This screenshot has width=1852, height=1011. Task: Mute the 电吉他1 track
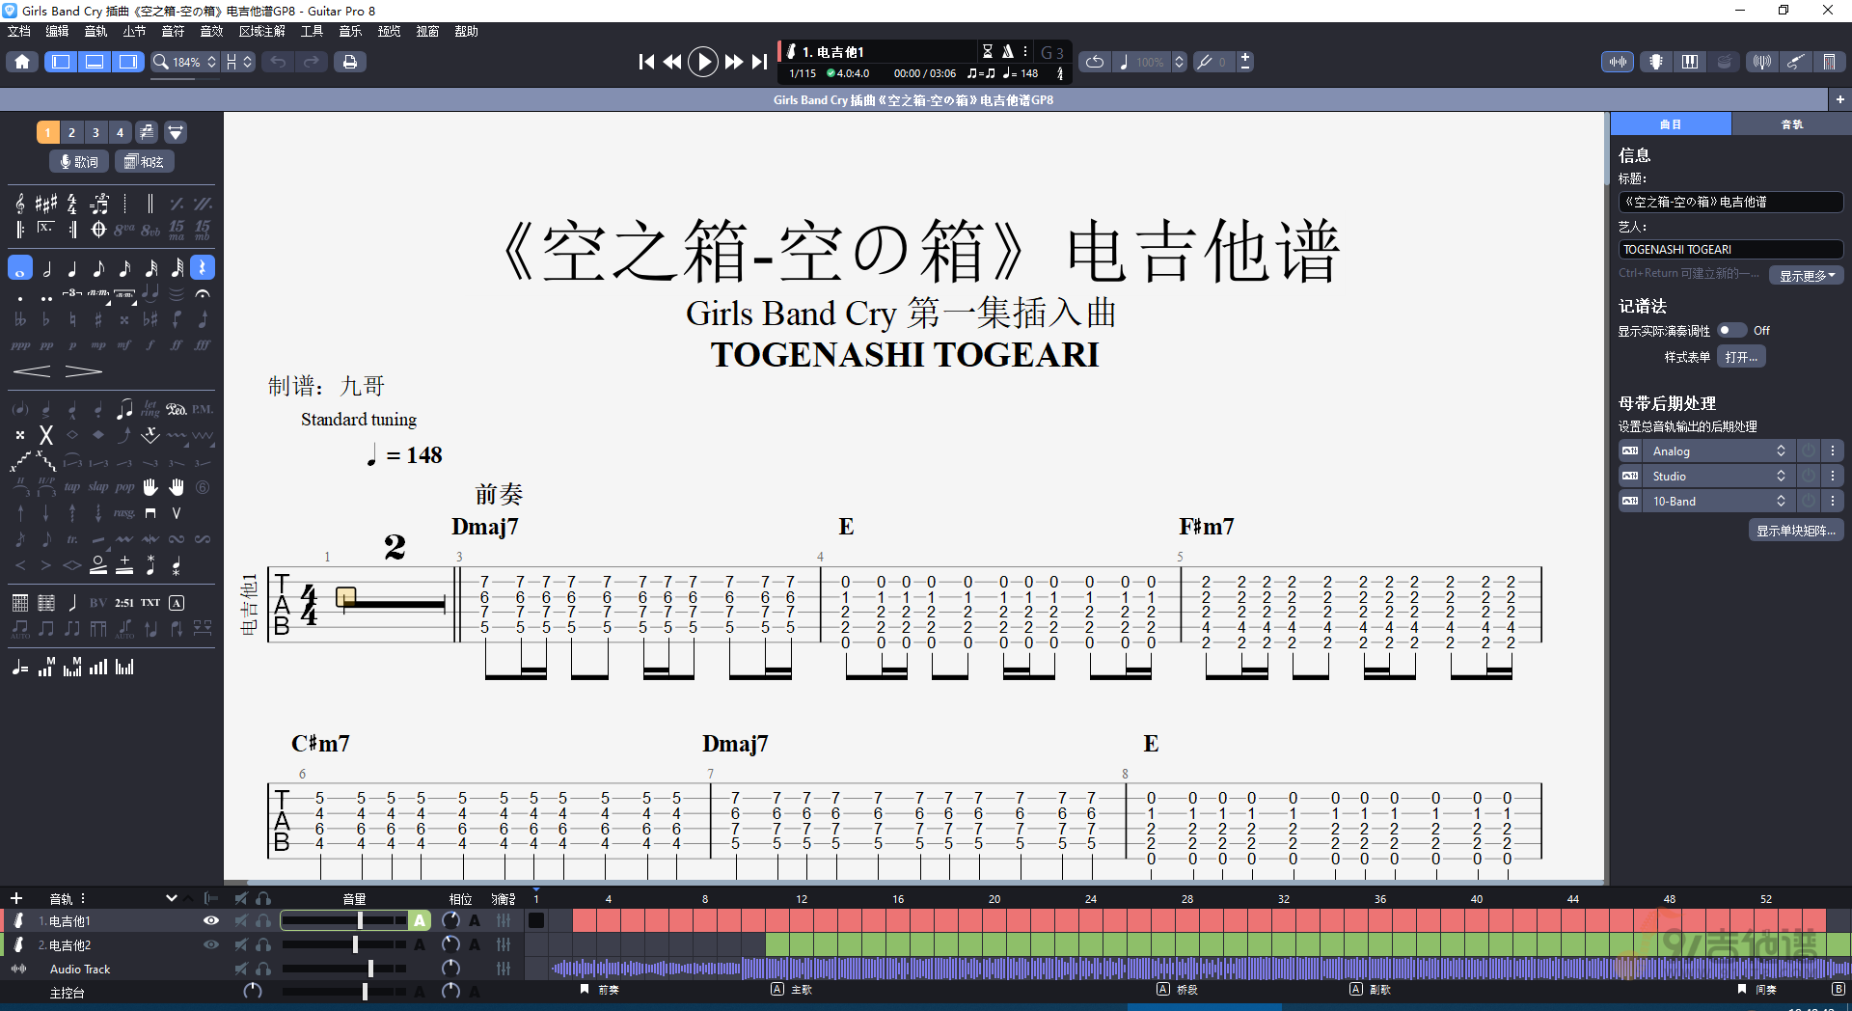click(241, 921)
